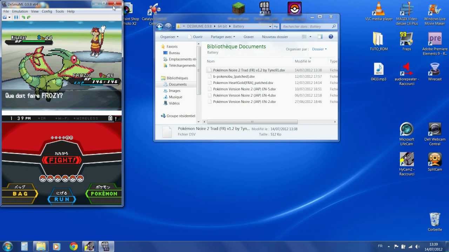449x252 pixels.
Task: Select Adobe Premiere Elements 9 icon
Action: click(435, 44)
